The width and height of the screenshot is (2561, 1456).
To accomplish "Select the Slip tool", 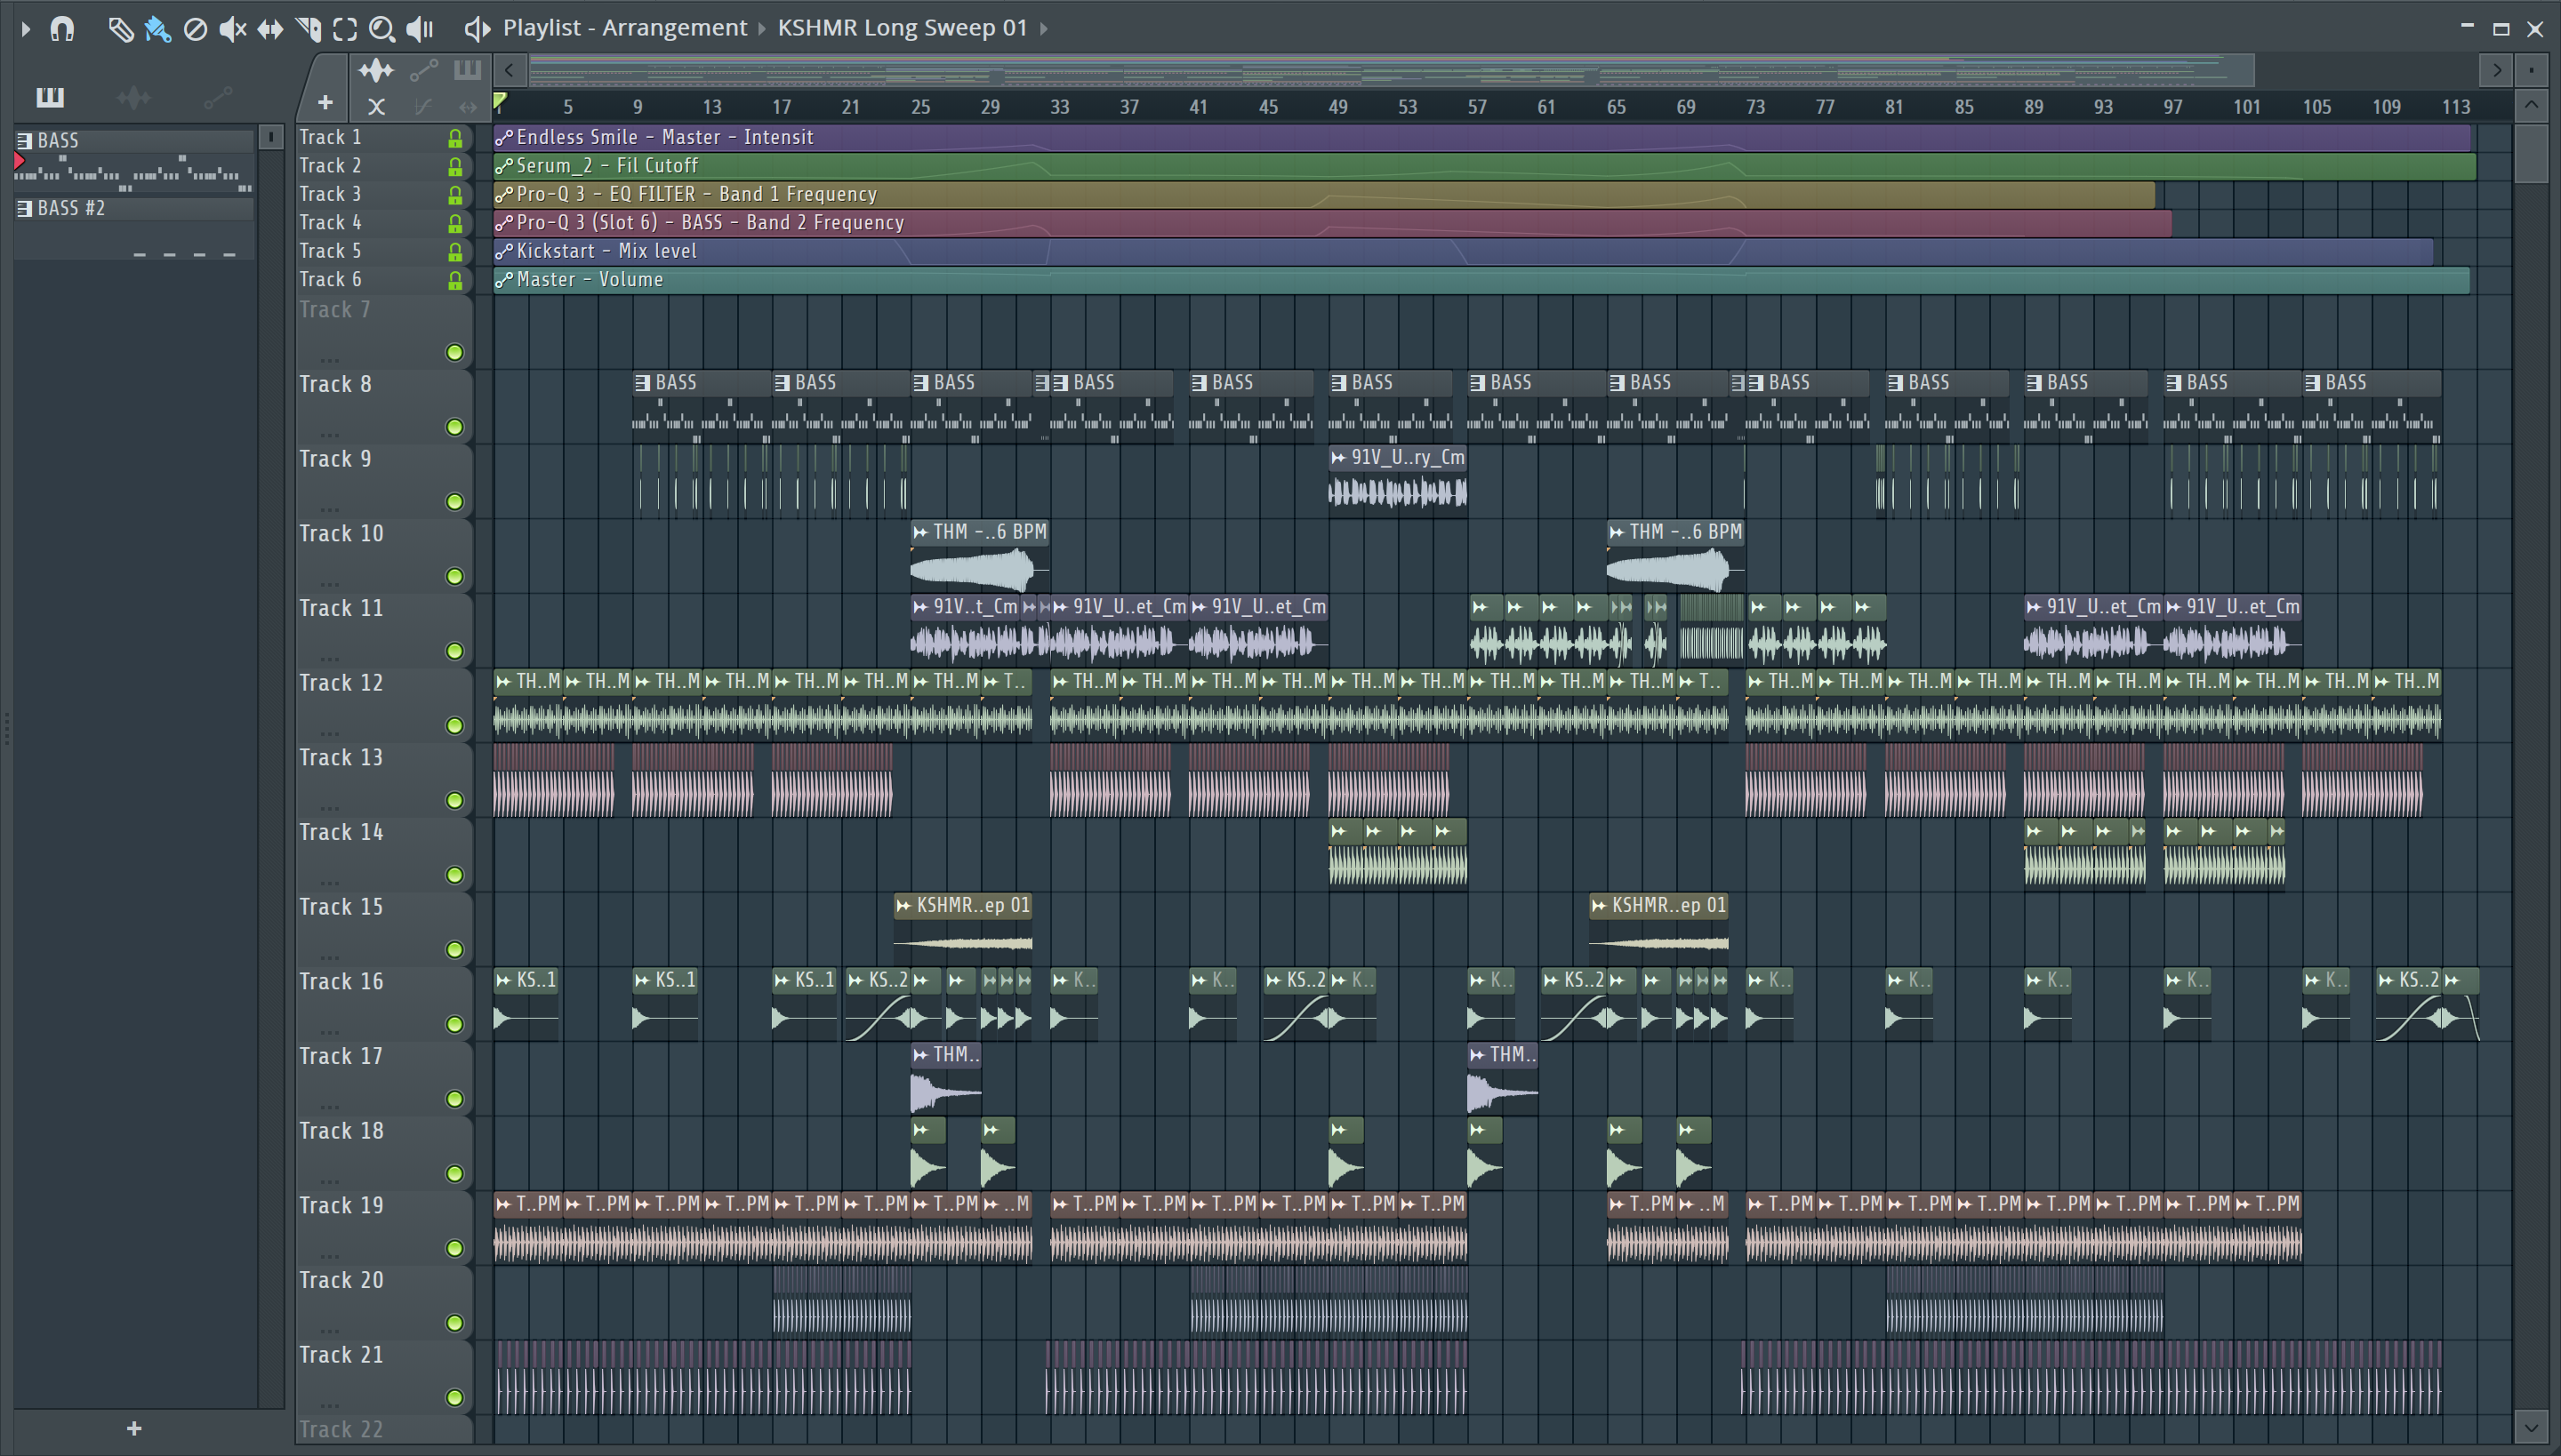I will (x=270, y=29).
